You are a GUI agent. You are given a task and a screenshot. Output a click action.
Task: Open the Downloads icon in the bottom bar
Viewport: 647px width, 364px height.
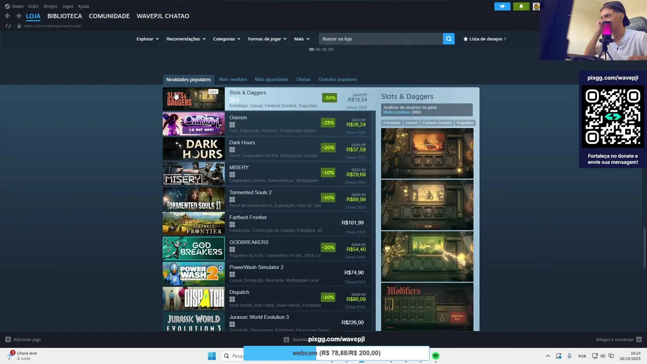(286, 340)
